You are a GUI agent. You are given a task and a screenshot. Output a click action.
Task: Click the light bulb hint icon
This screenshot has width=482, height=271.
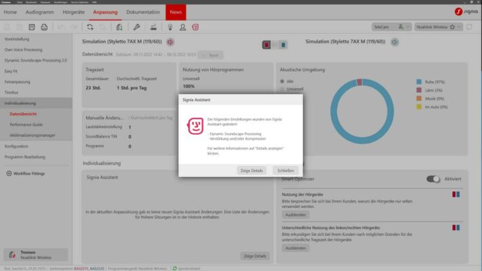tap(170, 27)
